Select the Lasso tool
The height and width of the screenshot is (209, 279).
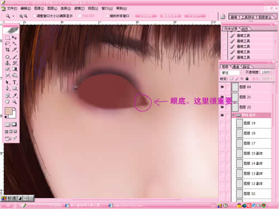[7, 43]
